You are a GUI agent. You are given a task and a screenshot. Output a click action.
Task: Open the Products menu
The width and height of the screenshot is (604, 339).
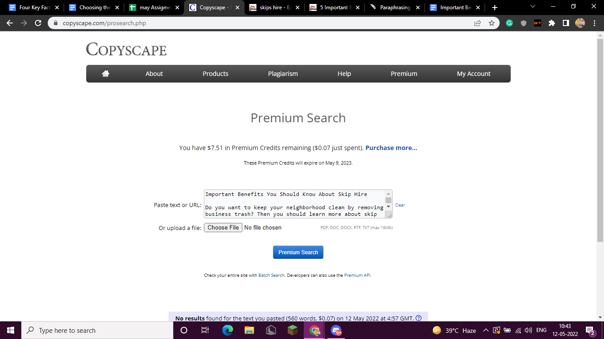(215, 74)
